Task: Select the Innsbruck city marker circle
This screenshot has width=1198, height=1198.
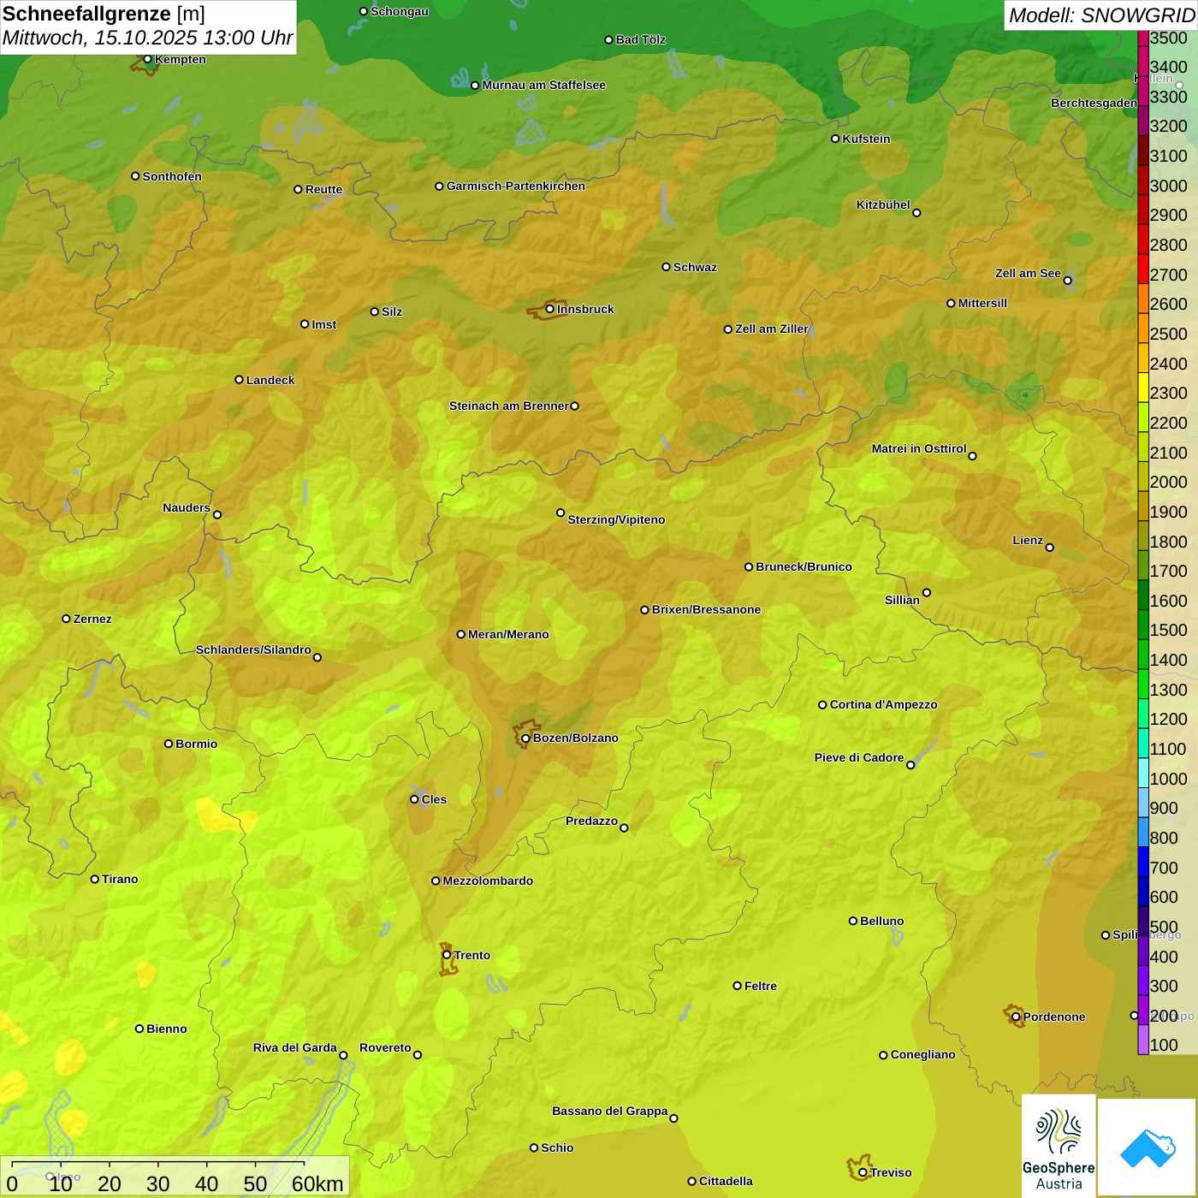Action: (550, 309)
